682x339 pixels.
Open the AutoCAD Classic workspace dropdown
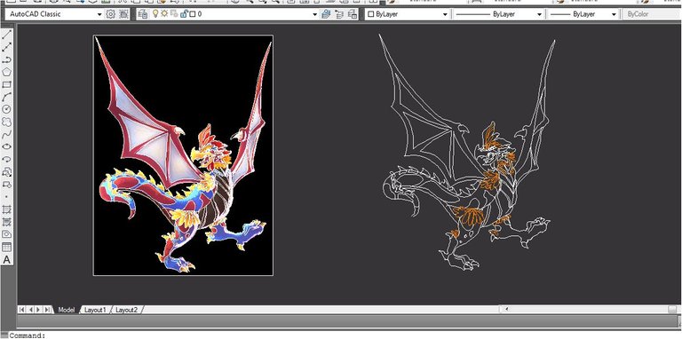click(x=99, y=14)
